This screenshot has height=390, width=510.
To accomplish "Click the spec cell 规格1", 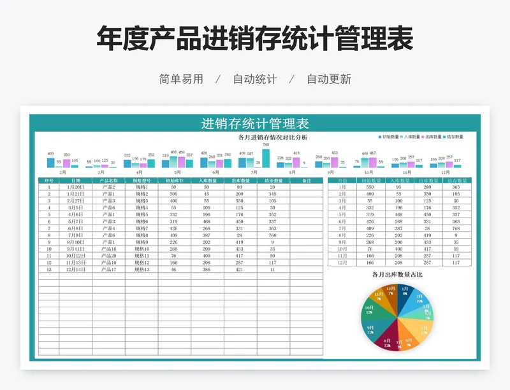I will coord(142,187).
